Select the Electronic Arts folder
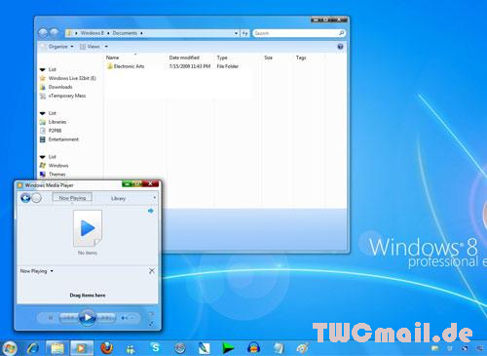Screen dimensions: 487x356 [129, 66]
